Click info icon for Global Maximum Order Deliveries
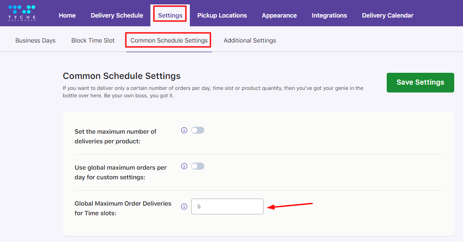Viewport: 463px width, 242px height. 184,206
